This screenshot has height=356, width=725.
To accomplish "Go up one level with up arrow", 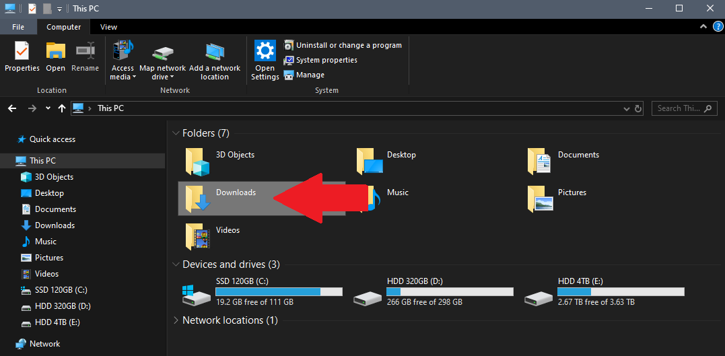I will point(62,108).
